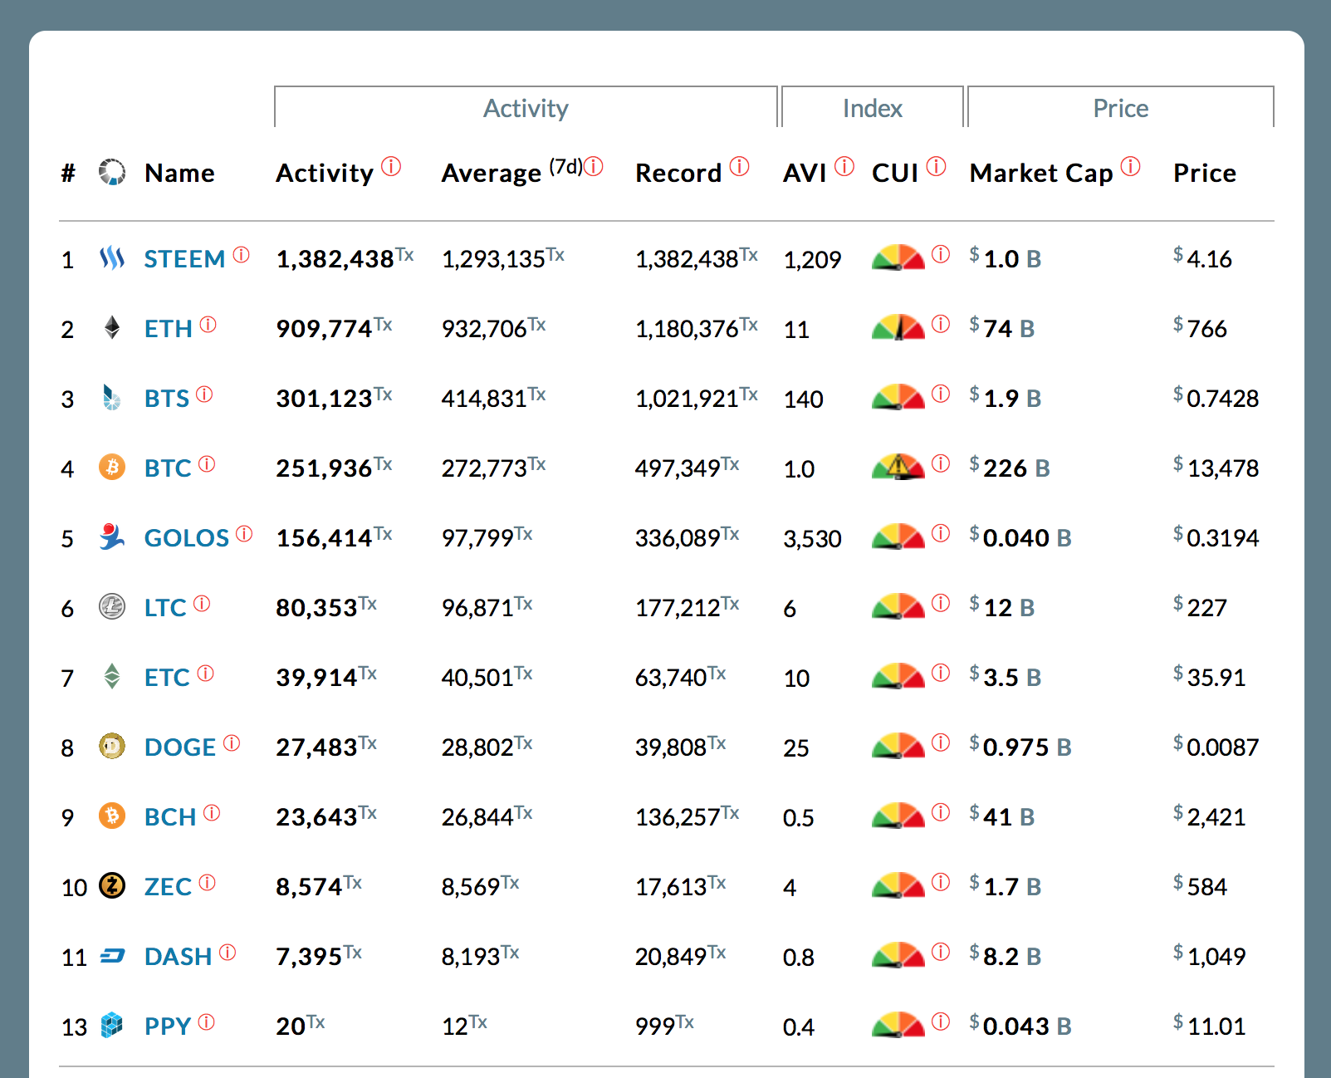Click the CUI gauge in the BTC row

pos(898,467)
